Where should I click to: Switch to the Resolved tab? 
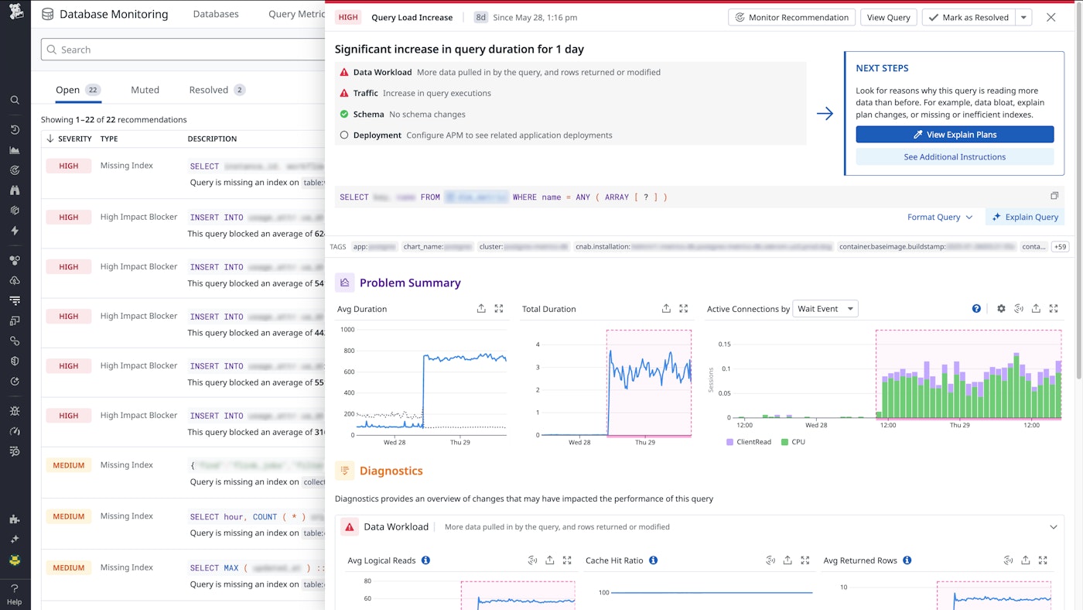click(217, 90)
